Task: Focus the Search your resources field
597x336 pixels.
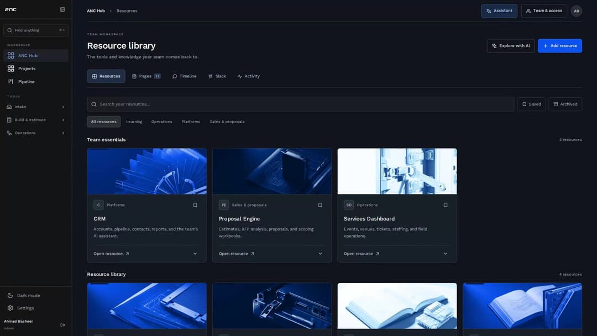Action: tap(300, 104)
